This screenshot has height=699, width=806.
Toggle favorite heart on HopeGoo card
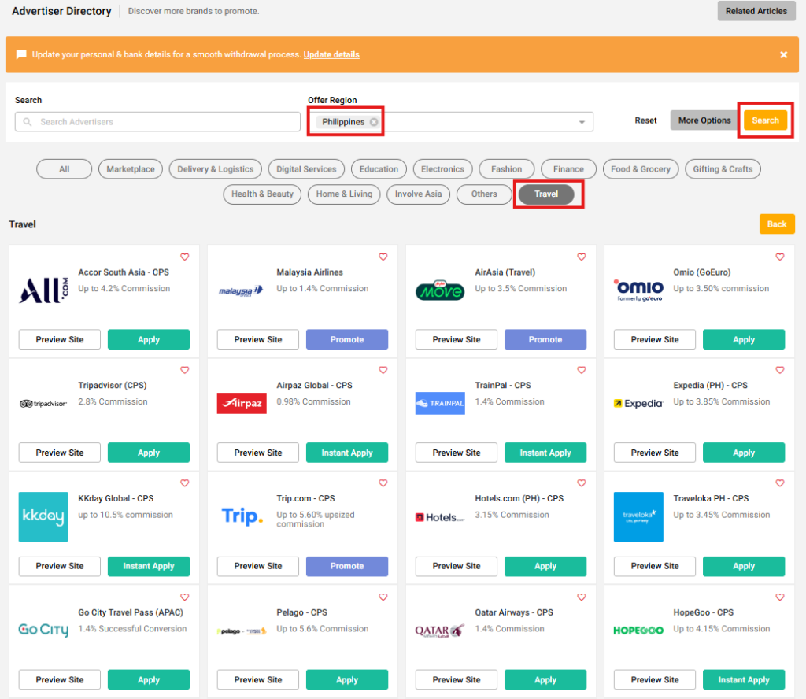(x=780, y=597)
